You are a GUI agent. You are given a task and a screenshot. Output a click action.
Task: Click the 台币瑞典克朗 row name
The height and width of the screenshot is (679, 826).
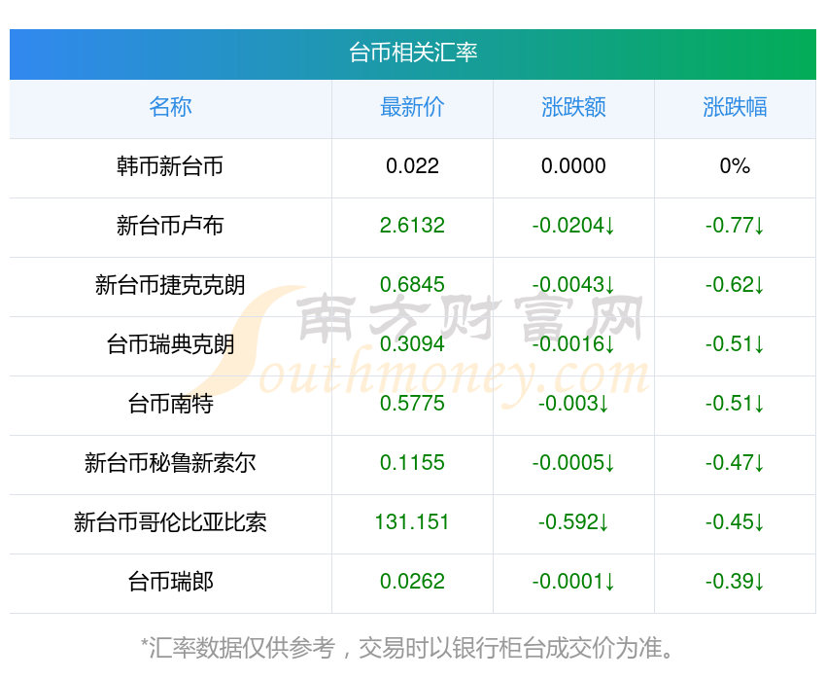[170, 344]
